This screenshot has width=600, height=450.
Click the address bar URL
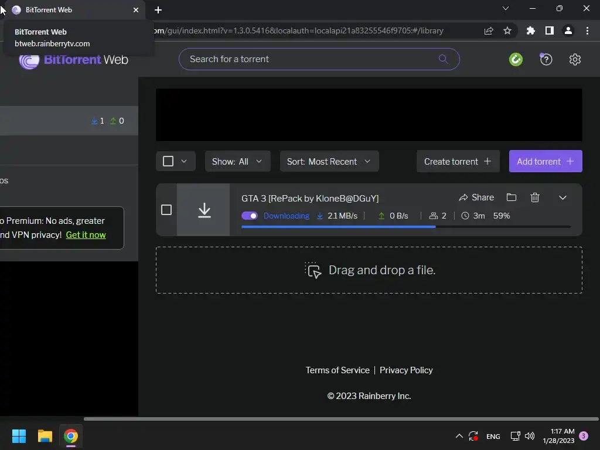point(298,30)
